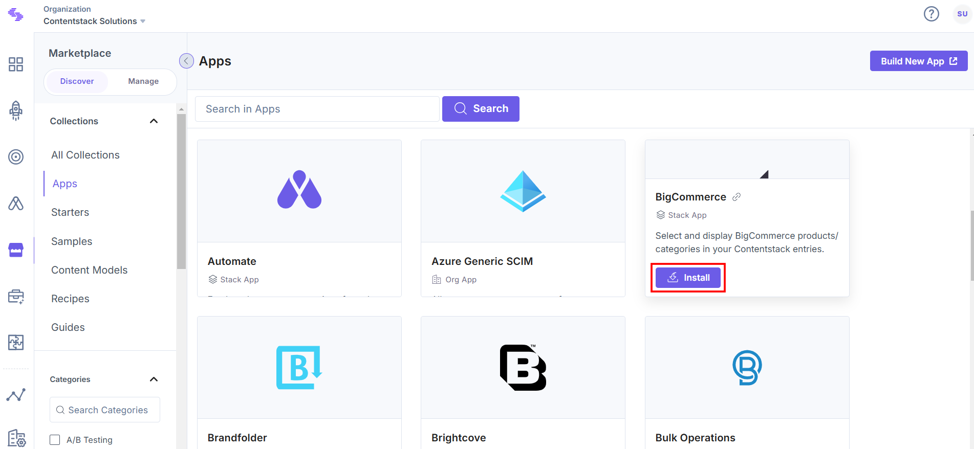974x449 pixels.
Task: Click the main page vertical scrollbar
Action: pos(972,245)
